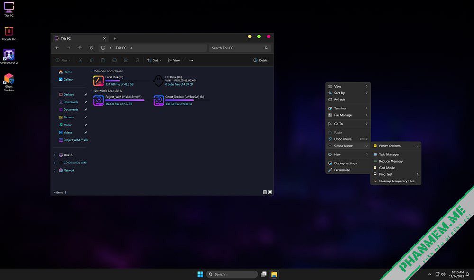Expand the Network tree node chevron
474x280 pixels.
(x=55, y=171)
